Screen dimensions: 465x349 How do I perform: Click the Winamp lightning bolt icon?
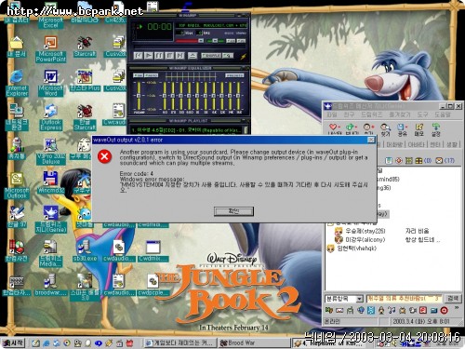(244, 56)
